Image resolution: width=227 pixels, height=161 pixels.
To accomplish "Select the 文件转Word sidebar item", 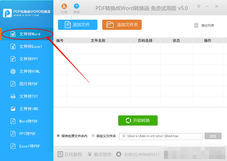I will tap(27, 34).
